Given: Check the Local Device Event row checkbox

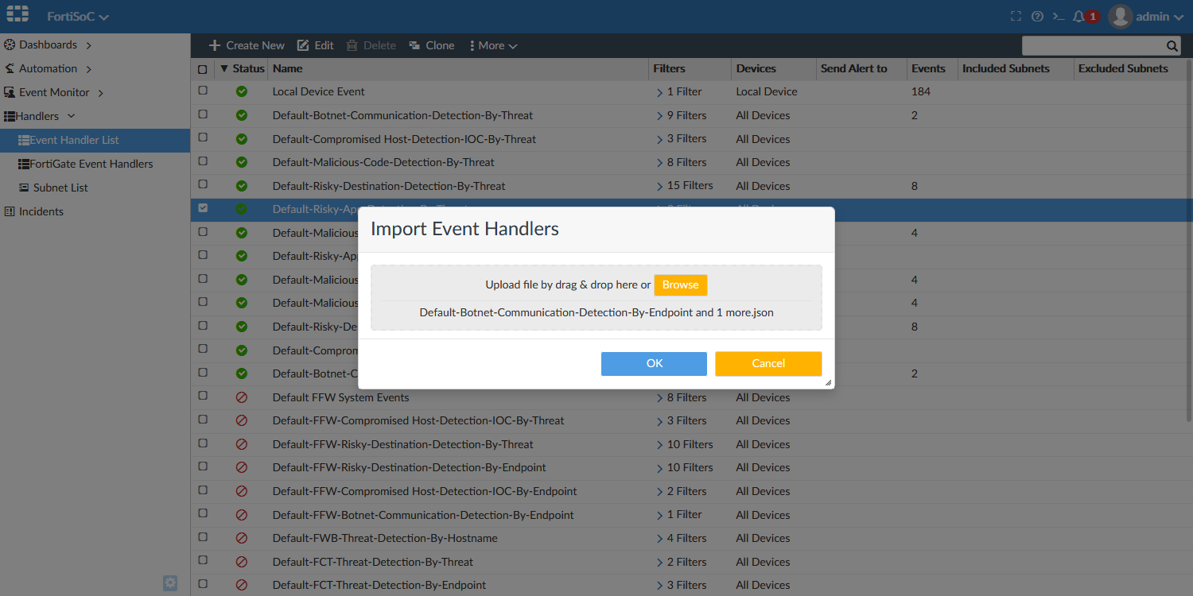Looking at the screenshot, I should click(203, 91).
